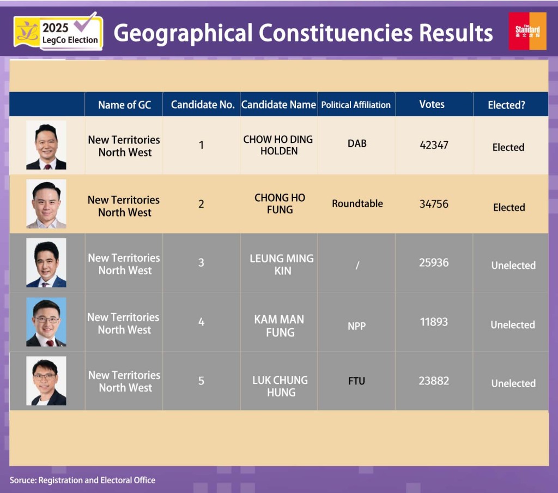Select the vote count 42347
Image resolution: width=558 pixels, height=493 pixels.
coord(434,145)
